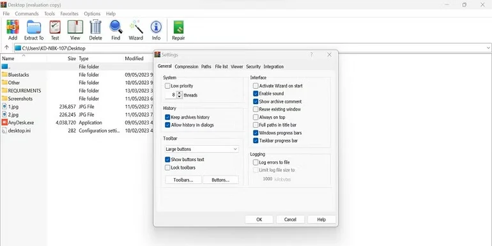Select the Bluestacks folder icon

pyautogui.click(x=4, y=75)
